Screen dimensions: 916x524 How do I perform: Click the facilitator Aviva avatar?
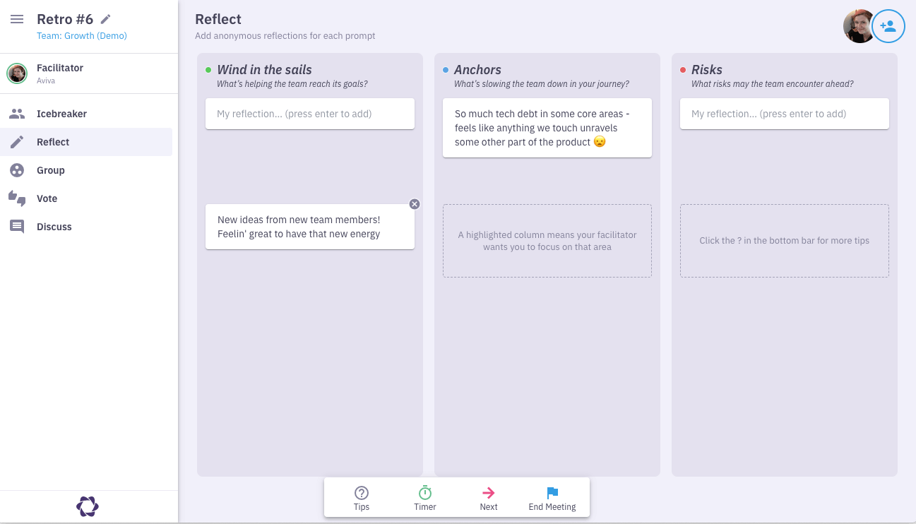(x=17, y=73)
